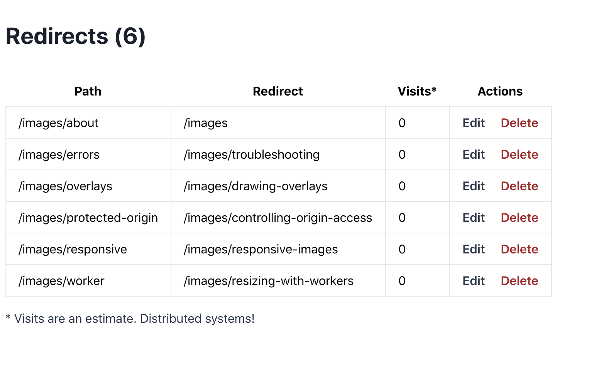Edit the /images/worker redirect

pos(473,281)
